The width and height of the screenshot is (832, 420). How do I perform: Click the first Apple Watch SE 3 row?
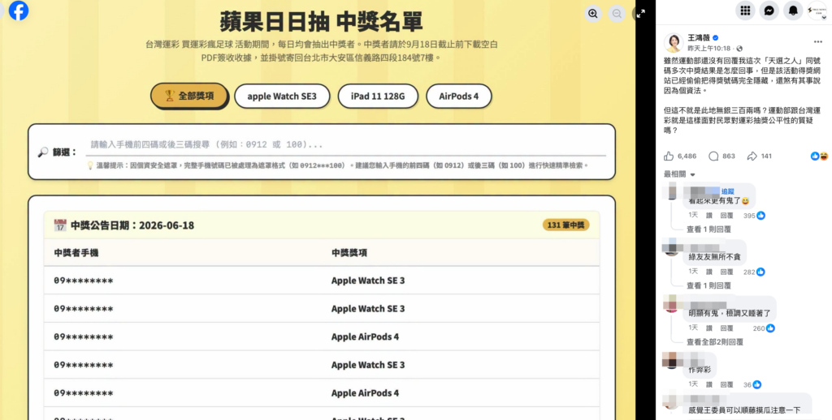(322, 281)
